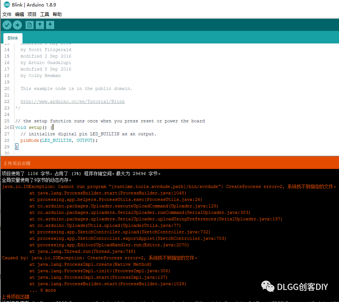Open the 文件 menu

[6, 14]
